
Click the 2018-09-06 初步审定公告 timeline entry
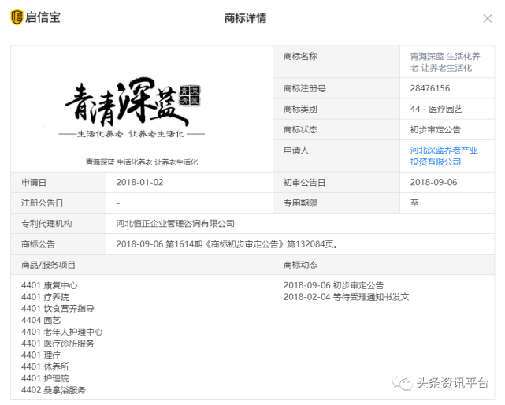(x=333, y=285)
